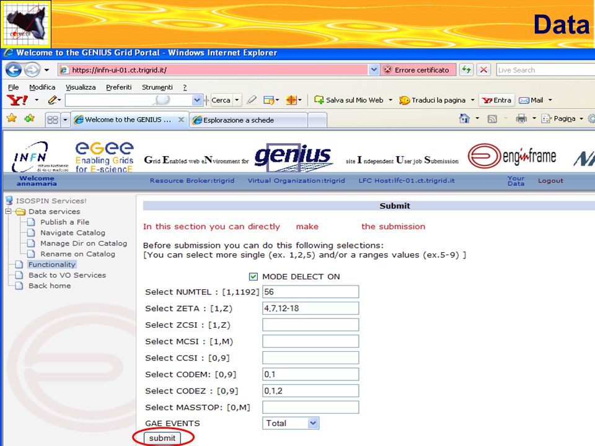
Task: Click Traduci la pagina
Action: (x=433, y=100)
